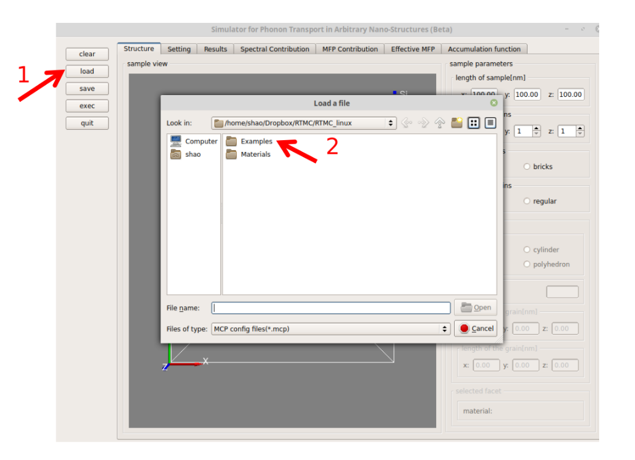Viewport: 635px width, 460px height.
Task: Open the Look in path dropdown
Action: [x=303, y=123]
